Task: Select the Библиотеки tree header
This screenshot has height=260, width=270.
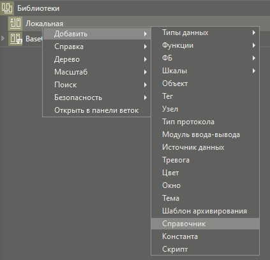Action: [135, 8]
